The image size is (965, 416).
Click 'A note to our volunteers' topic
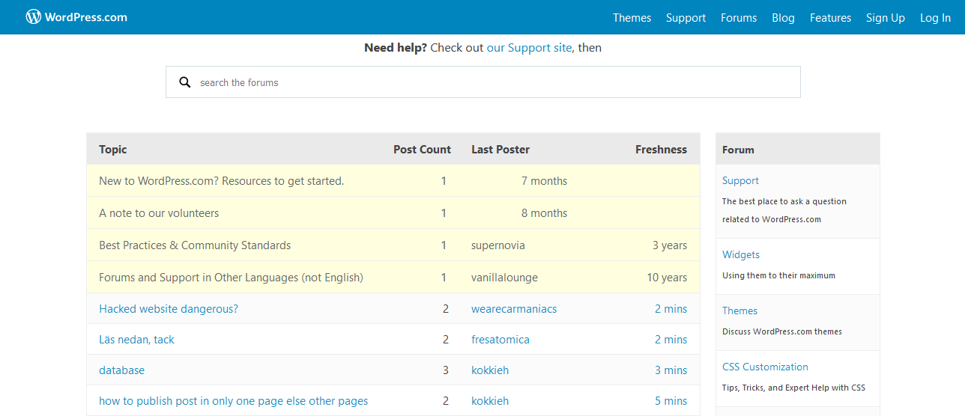[159, 213]
